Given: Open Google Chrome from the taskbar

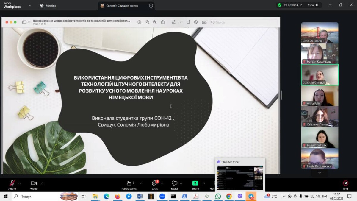Looking at the screenshot, I should (x=229, y=196).
